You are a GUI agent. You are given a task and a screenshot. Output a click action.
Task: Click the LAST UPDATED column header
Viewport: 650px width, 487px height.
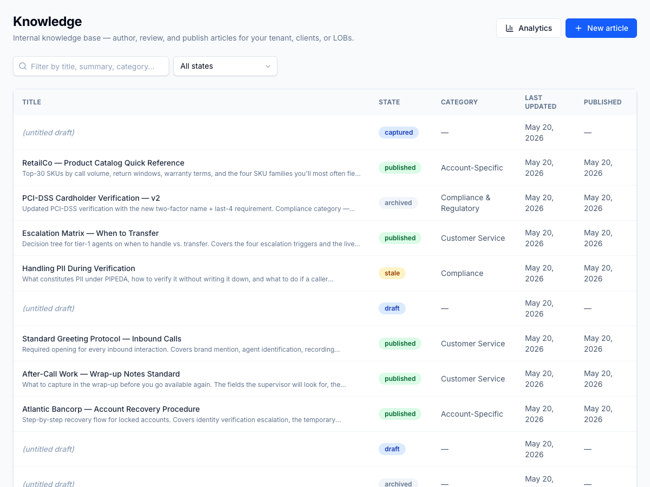541,102
